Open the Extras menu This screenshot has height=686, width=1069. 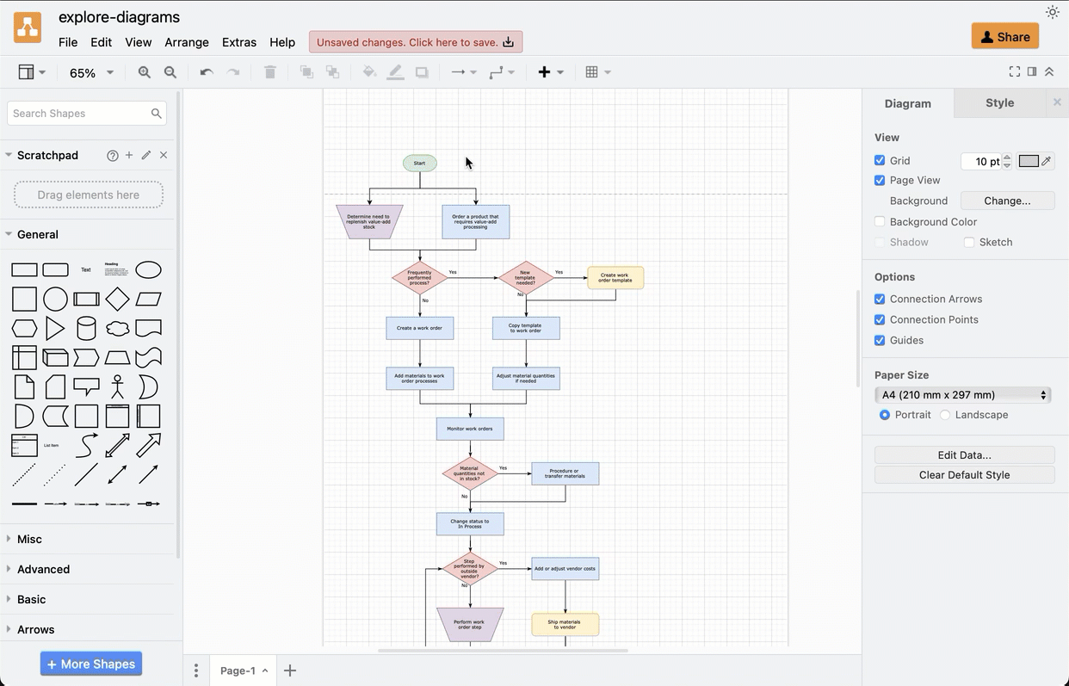(x=238, y=41)
